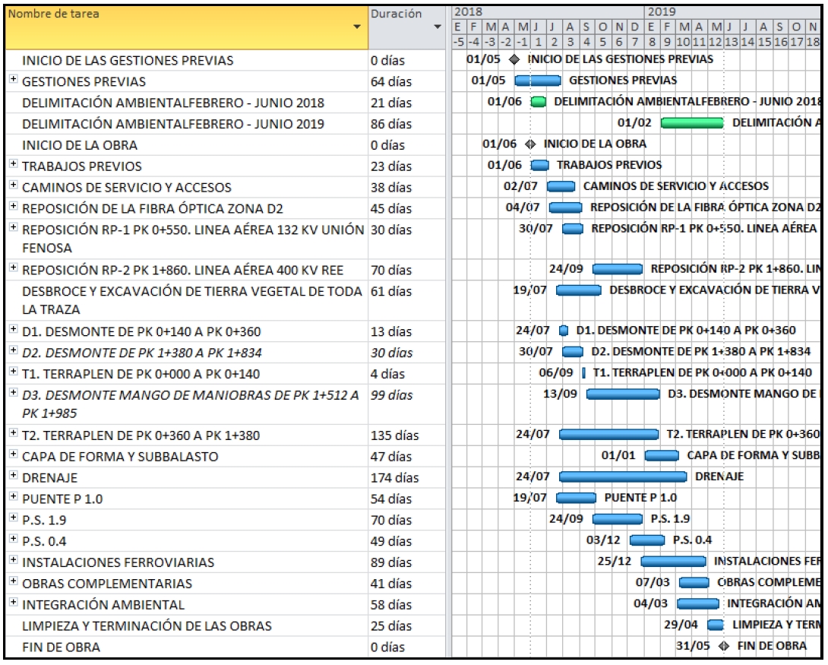Image resolution: width=828 pixels, height=665 pixels.
Task: Click the PUENTE P 1.0 Gantt bar
Action: tap(576, 498)
